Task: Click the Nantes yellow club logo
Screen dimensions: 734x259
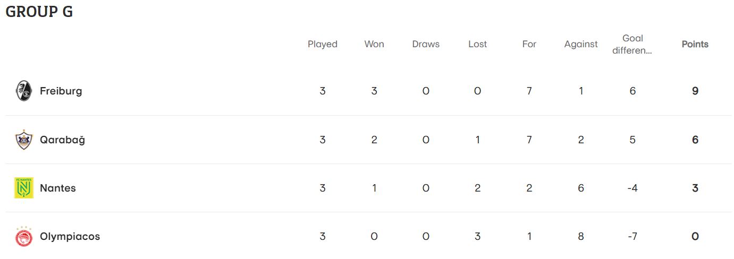Action: (24, 188)
